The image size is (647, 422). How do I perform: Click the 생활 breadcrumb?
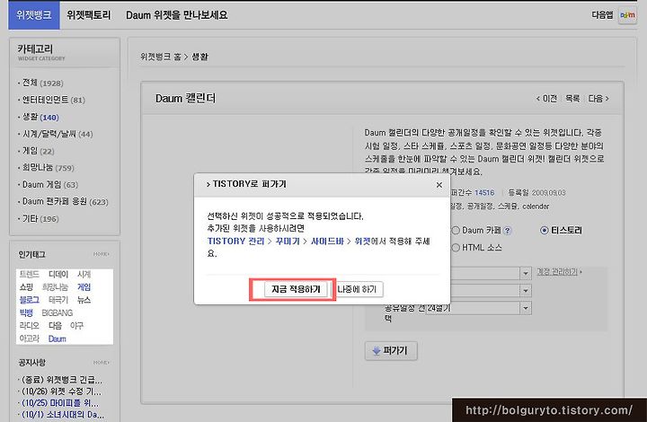[199, 57]
